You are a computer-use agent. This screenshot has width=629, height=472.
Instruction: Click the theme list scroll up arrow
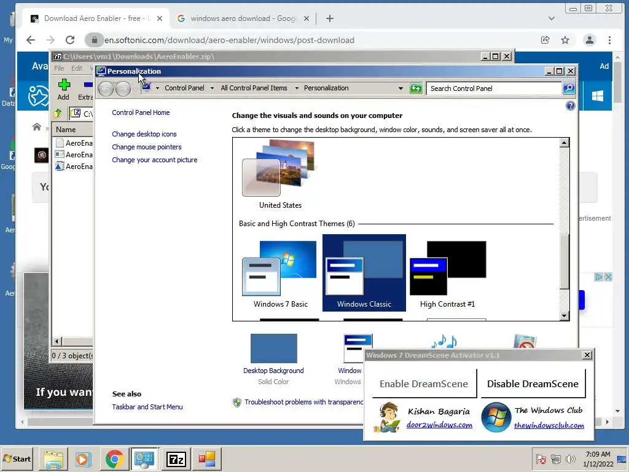(x=565, y=143)
